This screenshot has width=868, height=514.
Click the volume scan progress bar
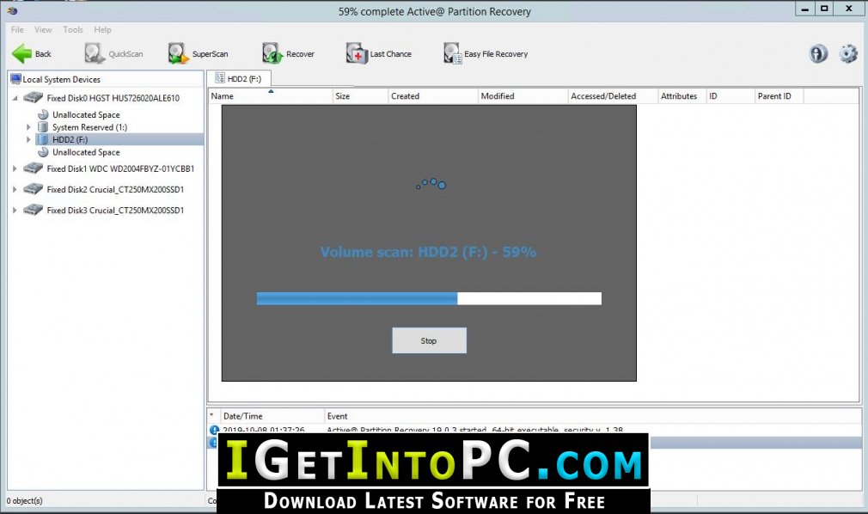[429, 298]
